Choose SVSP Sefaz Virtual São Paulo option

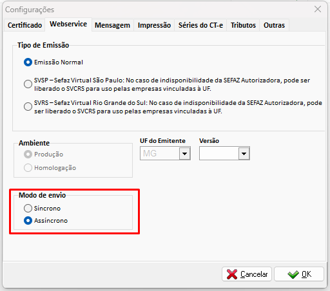(28, 84)
